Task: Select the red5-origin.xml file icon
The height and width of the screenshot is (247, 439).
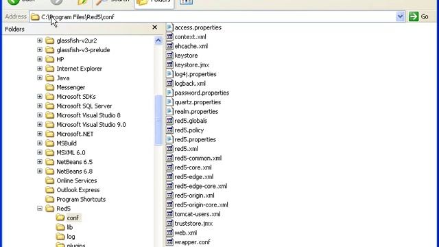Action: [x=169, y=195]
